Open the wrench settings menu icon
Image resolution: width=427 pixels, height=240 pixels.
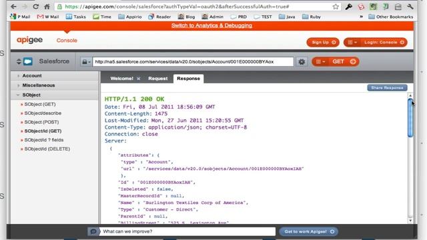click(x=410, y=7)
